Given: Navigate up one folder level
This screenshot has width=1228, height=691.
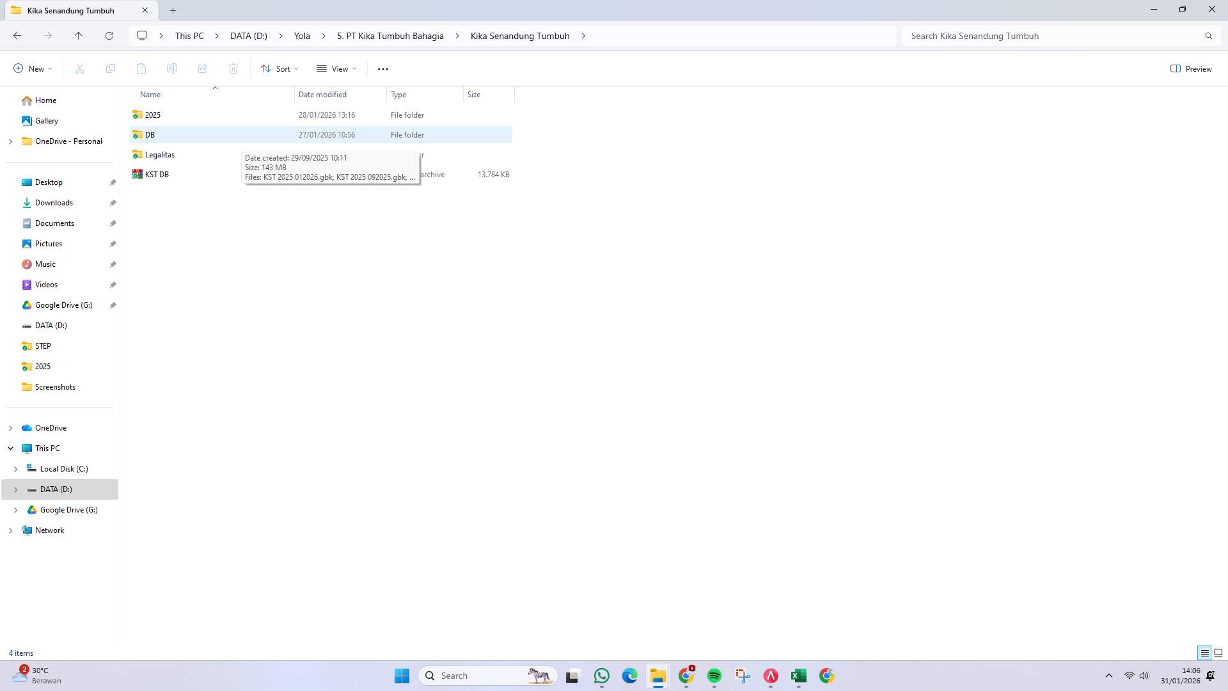Looking at the screenshot, I should pyautogui.click(x=79, y=36).
